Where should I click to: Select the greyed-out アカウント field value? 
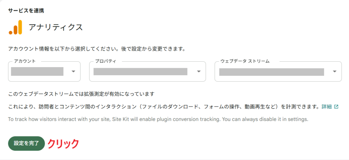tap(37, 71)
